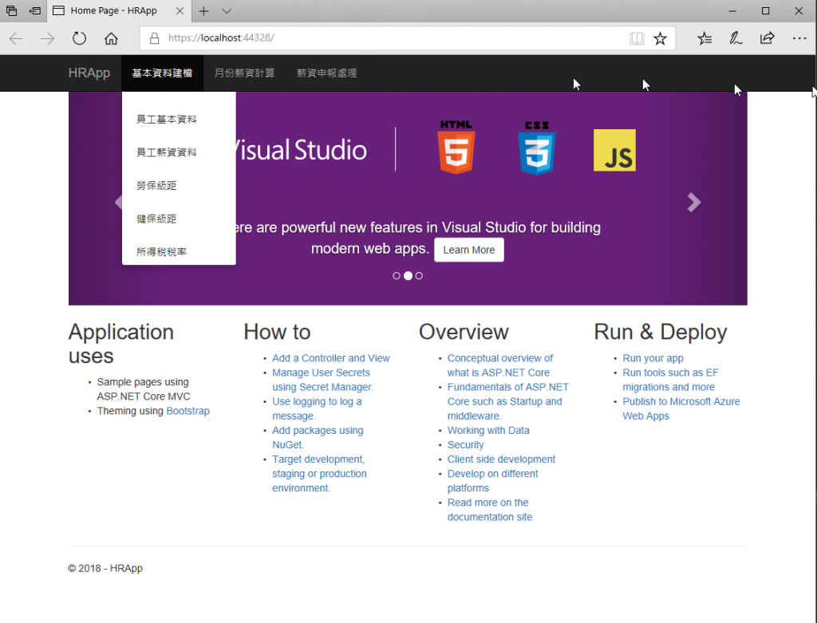Click the HTML5 logo in carousel
This screenshot has width=817, height=623.
(456, 147)
